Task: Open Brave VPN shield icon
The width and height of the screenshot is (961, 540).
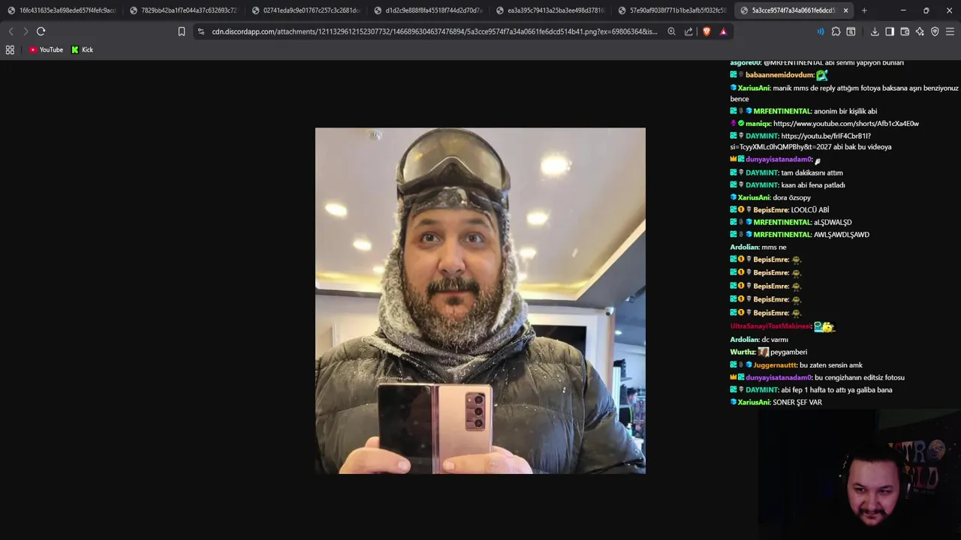Action: pos(935,31)
